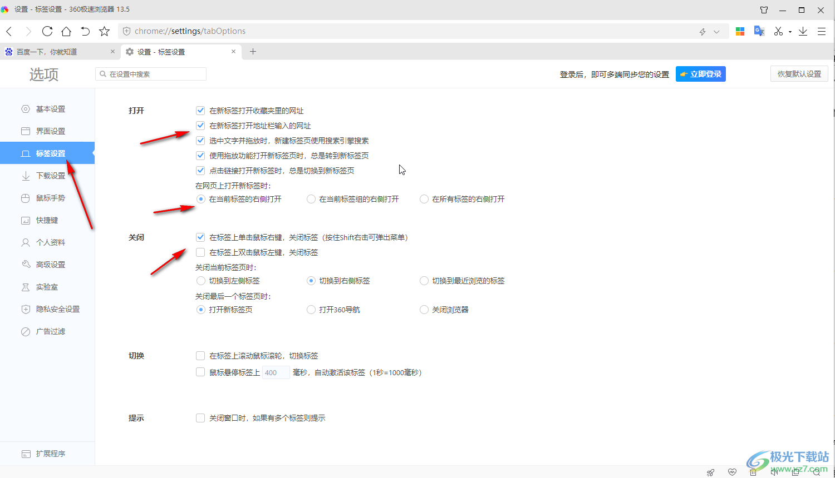Click the heartbeat health icon in status bar
Image resolution: width=835 pixels, height=478 pixels.
(732, 472)
